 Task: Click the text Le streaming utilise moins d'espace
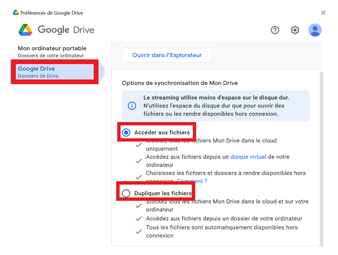216,98
